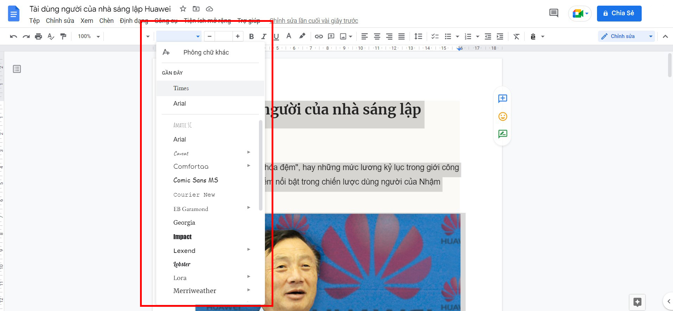The width and height of the screenshot is (673, 311).
Task: Expand numbered list options arrow
Action: coord(477,36)
